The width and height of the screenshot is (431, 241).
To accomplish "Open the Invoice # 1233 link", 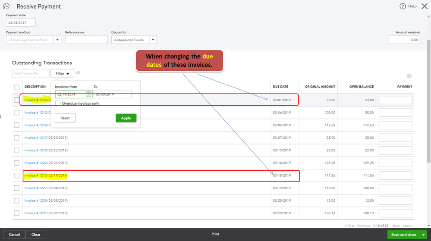I will pos(35,100).
